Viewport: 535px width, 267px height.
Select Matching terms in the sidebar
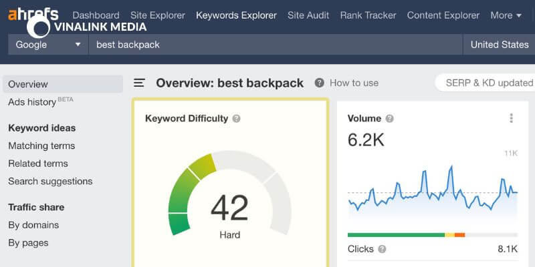[x=41, y=146]
